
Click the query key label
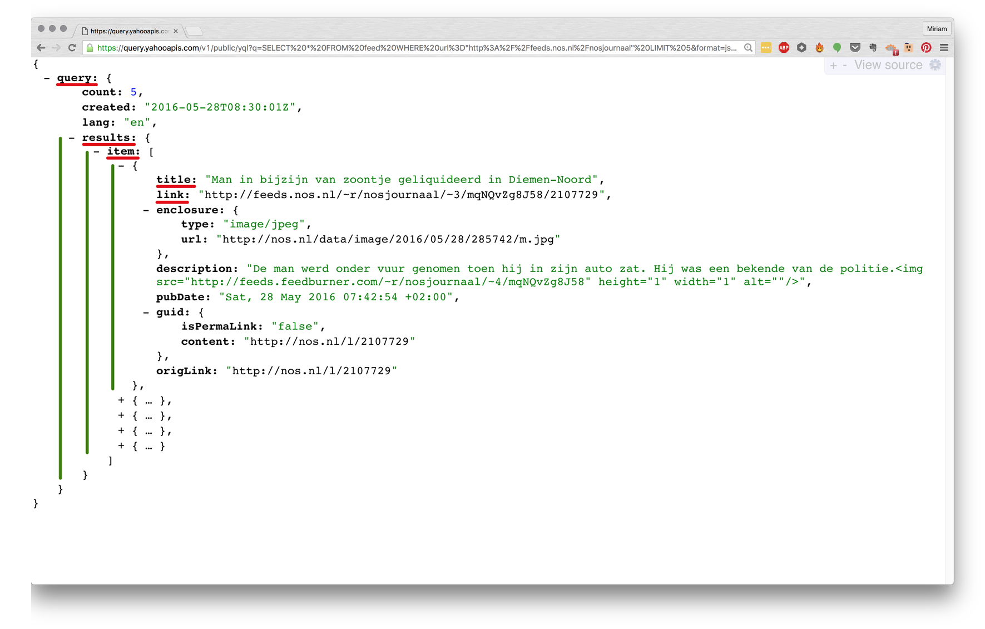point(77,78)
